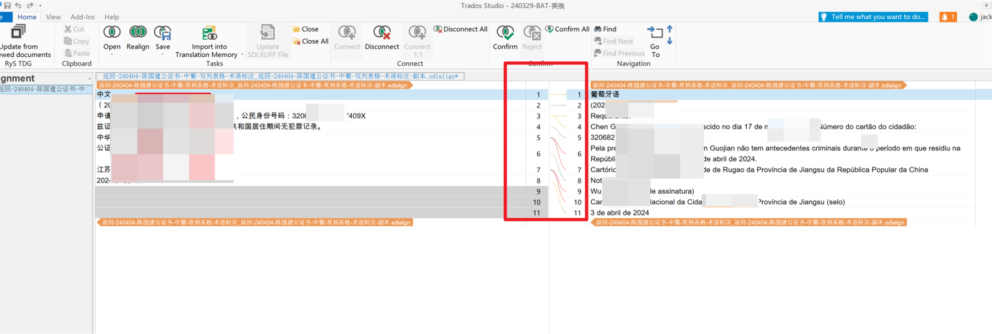Click source segment containing '公民身份号码'

tap(231, 116)
